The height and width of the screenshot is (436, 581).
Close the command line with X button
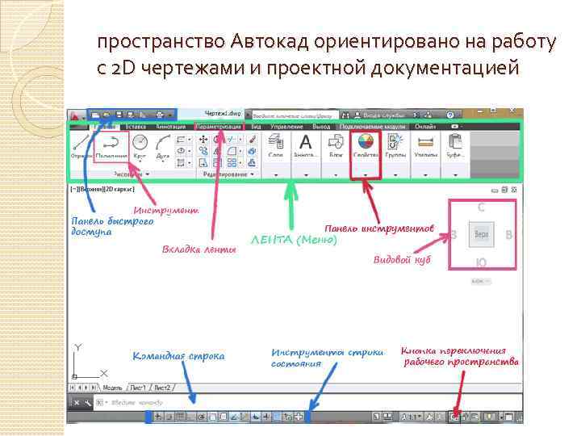tap(77, 403)
